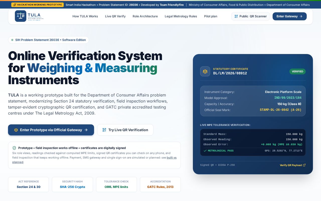The image size is (321, 201).
Task: Click the Verify QR Payload link
Action: 293,165
